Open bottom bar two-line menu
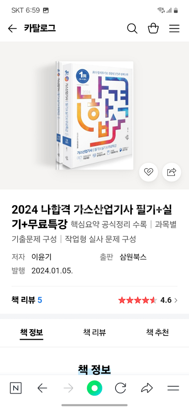 [173, 388]
